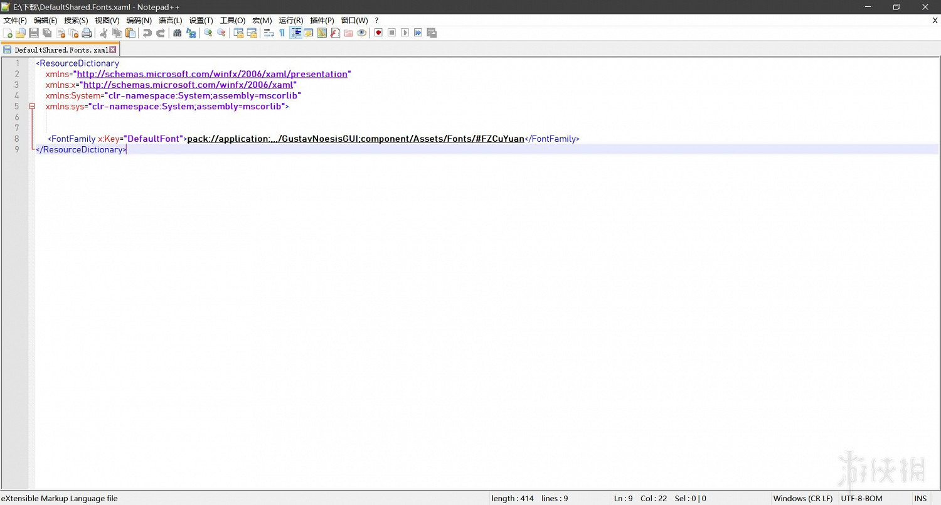Image resolution: width=941 pixels, height=505 pixels.
Task: Click the New file toolbar icon
Action: pos(8,33)
